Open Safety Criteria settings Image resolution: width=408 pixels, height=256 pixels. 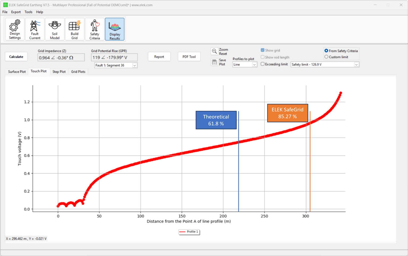click(x=95, y=29)
